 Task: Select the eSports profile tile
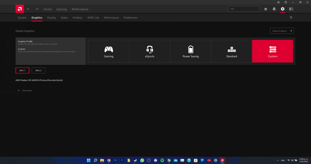click(150, 51)
